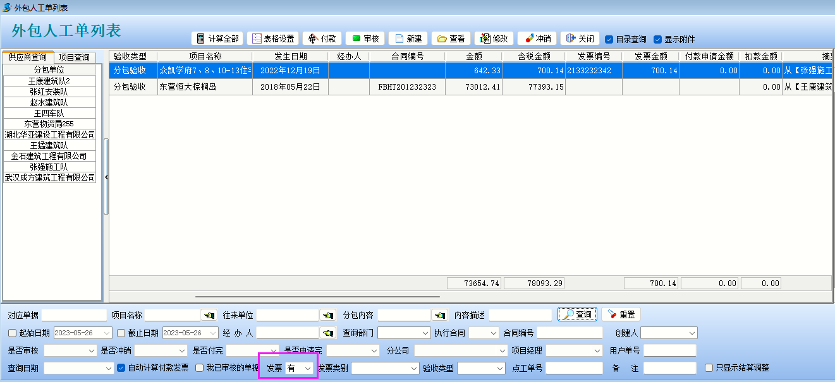Click the 冲销 write-off toolbar button
The height and width of the screenshot is (382, 835).
pyautogui.click(x=537, y=39)
